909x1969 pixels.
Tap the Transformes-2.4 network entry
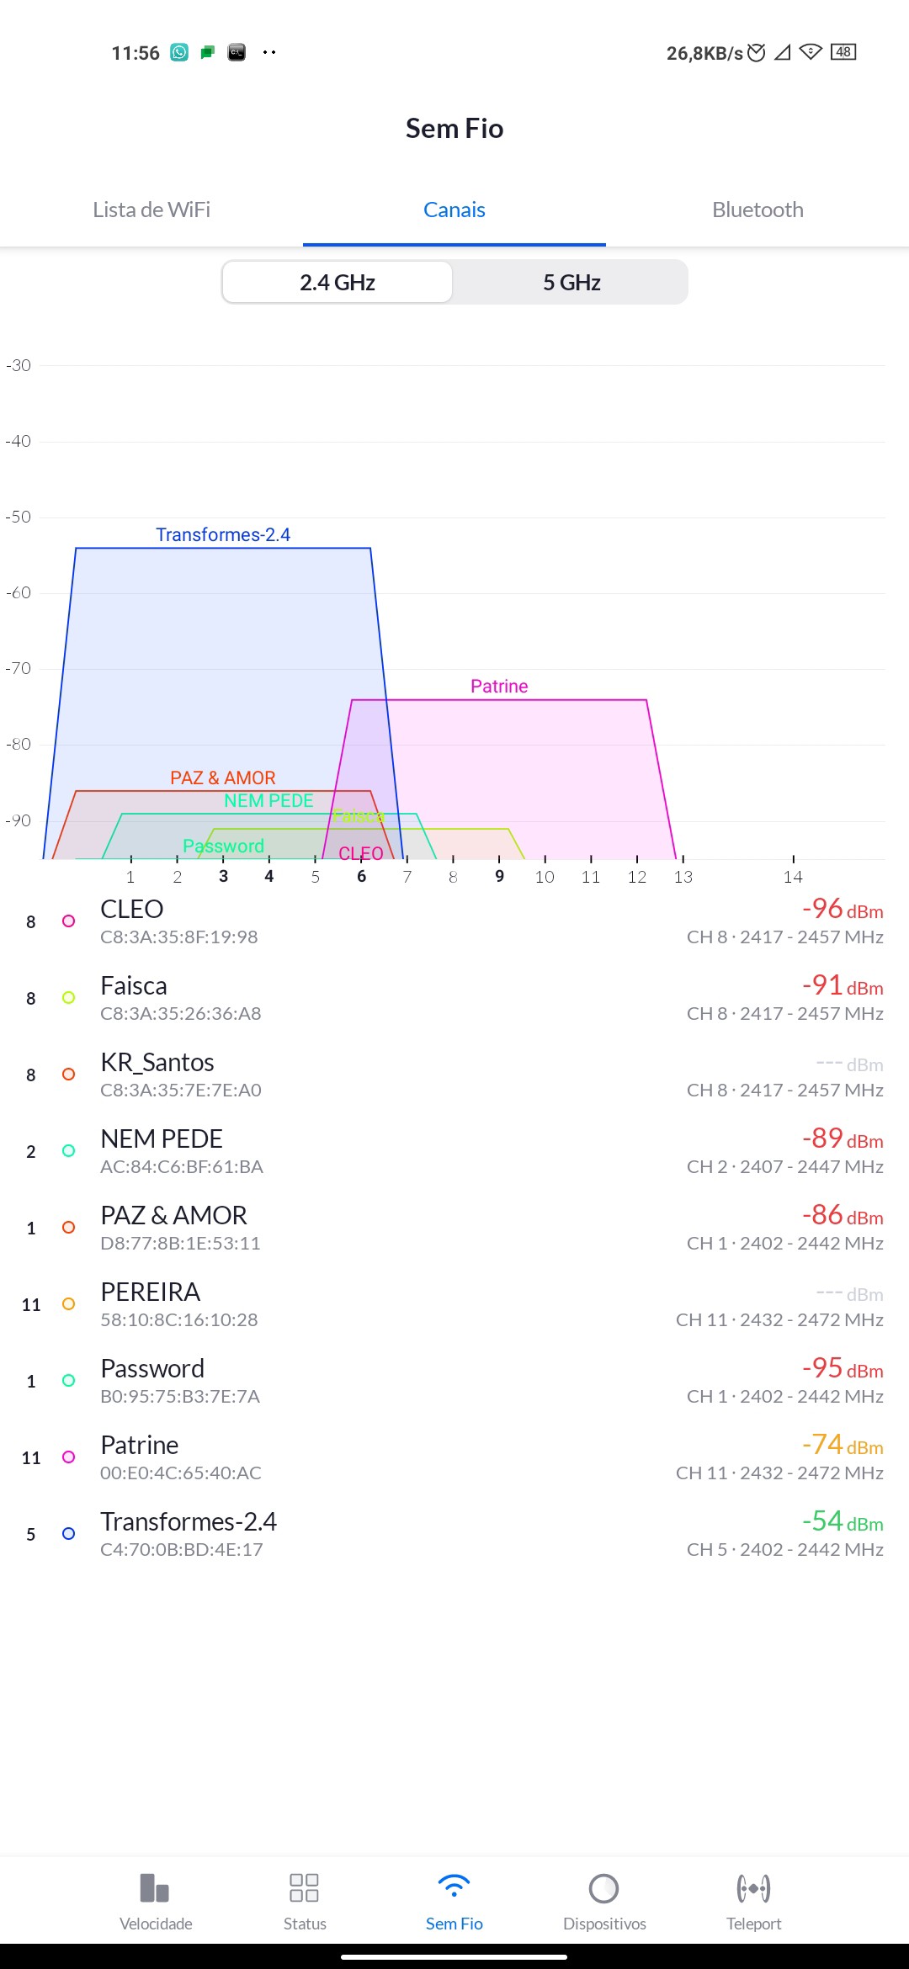coord(454,1533)
